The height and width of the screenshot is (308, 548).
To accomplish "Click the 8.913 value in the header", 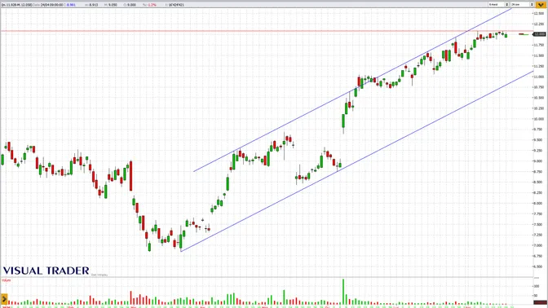I will (x=94, y=5).
